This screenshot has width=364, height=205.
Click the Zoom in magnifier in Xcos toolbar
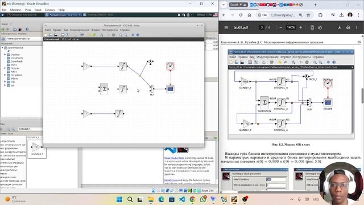click(121, 35)
